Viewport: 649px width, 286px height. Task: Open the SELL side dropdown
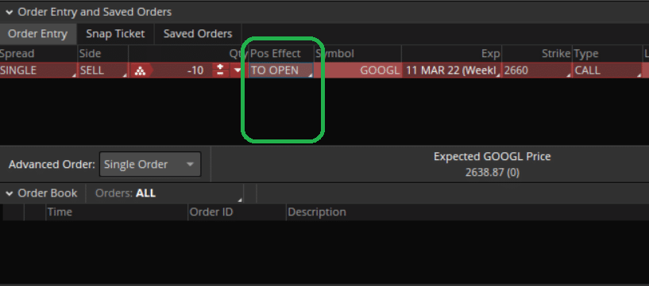(x=103, y=71)
